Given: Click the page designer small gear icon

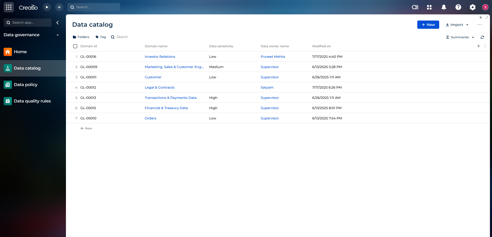Looking at the screenshot, I should coord(481,17).
